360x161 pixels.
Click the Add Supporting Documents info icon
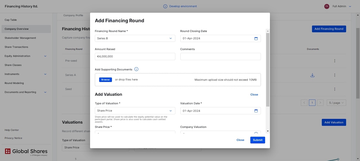(136, 69)
